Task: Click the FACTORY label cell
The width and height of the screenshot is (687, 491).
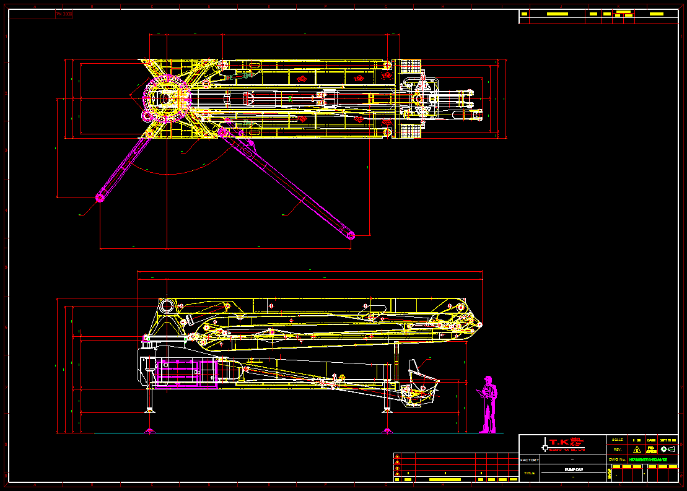Action: coord(529,460)
